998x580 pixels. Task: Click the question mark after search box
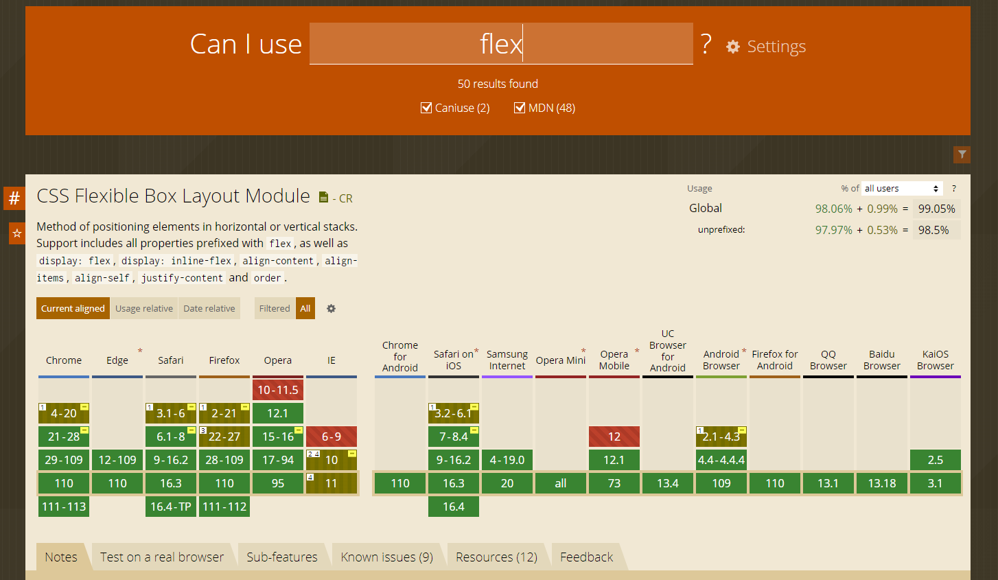[706, 44]
